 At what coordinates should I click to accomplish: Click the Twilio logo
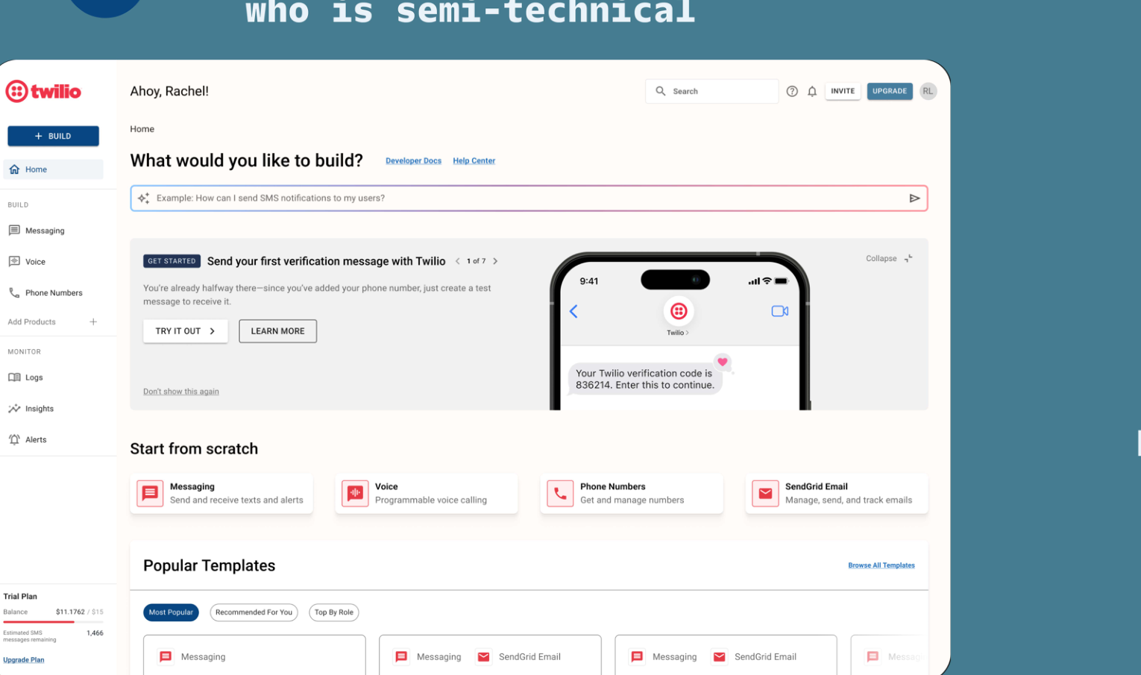43,91
